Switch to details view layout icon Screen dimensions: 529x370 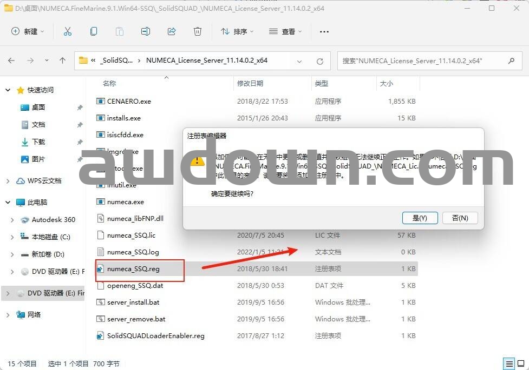point(509,364)
